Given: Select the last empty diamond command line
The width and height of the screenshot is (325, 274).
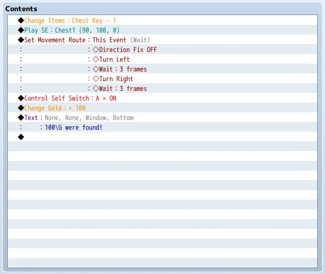Looking at the screenshot, I should 21,137.
